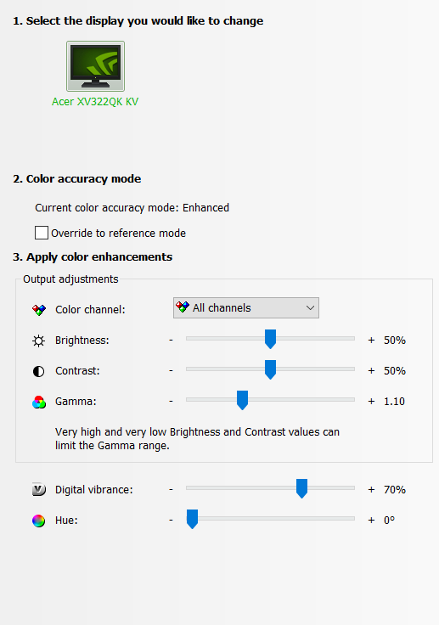The height and width of the screenshot is (625, 439).
Task: Click the Digital vibrance icon
Action: pyautogui.click(x=39, y=489)
